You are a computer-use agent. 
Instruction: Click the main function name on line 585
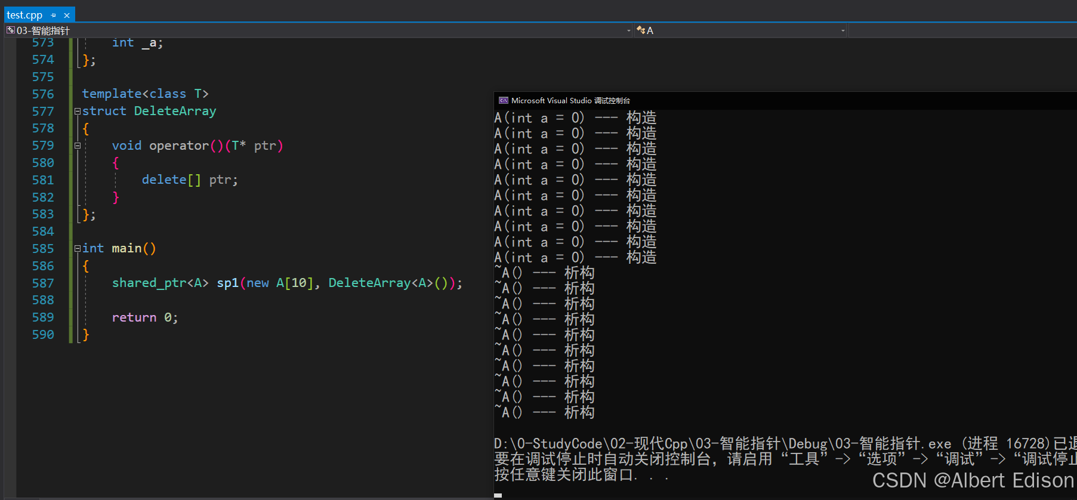(x=126, y=248)
